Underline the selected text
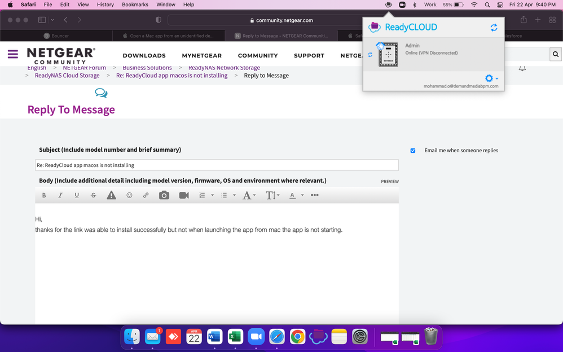563x352 pixels. tap(77, 195)
